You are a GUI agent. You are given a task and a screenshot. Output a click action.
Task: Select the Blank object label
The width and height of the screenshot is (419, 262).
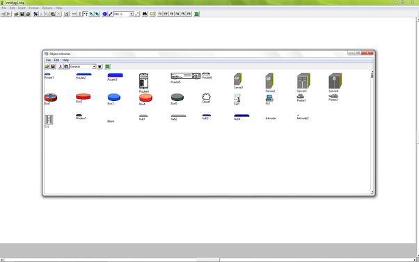[x=111, y=121]
